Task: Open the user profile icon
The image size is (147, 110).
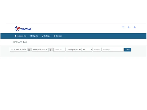Action: (135, 28)
